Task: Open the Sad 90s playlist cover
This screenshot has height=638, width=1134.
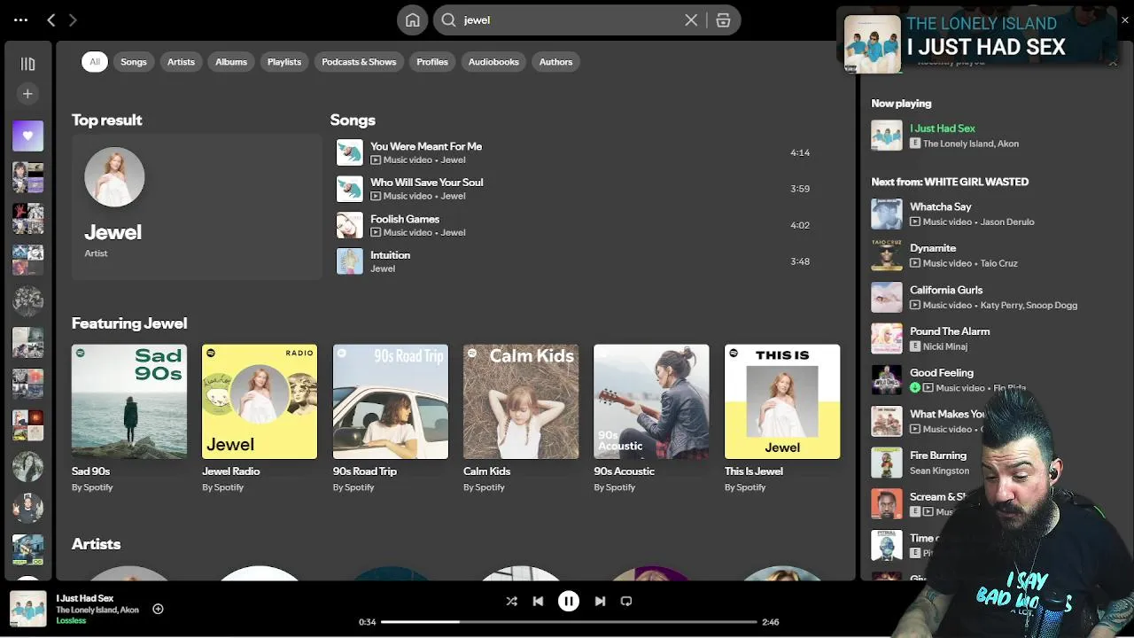Action: [129, 401]
